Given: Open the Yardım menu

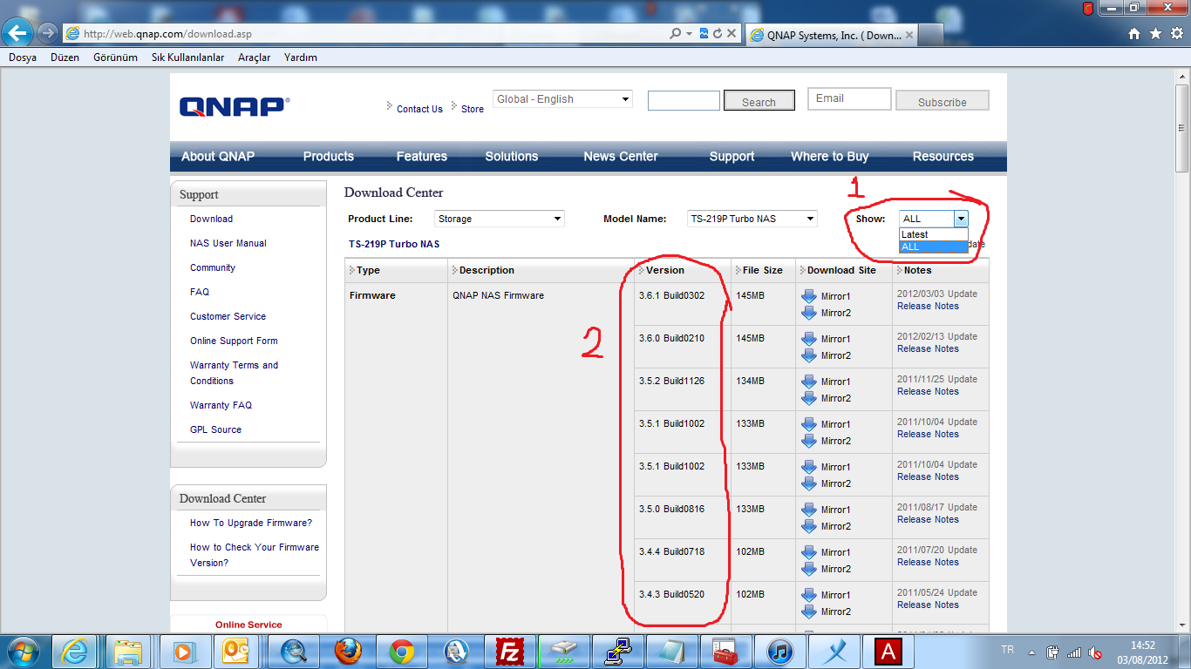Looking at the screenshot, I should [x=301, y=57].
